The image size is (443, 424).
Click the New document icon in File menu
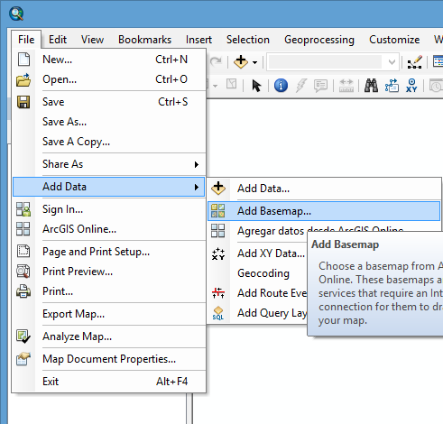click(23, 60)
